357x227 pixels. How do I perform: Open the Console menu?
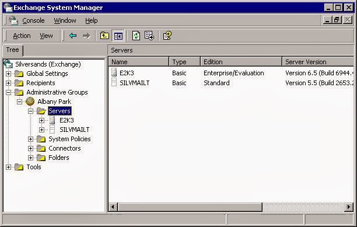click(33, 20)
